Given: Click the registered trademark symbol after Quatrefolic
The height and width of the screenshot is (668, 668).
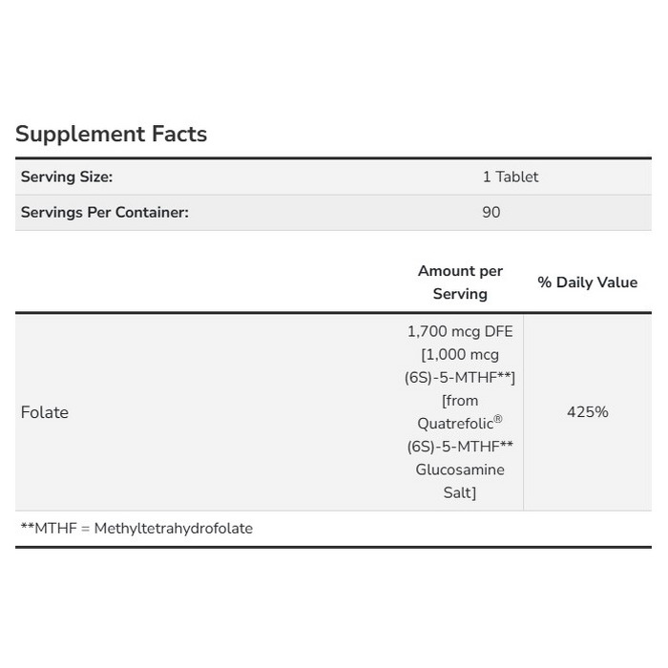Looking at the screenshot, I should tap(498, 420).
